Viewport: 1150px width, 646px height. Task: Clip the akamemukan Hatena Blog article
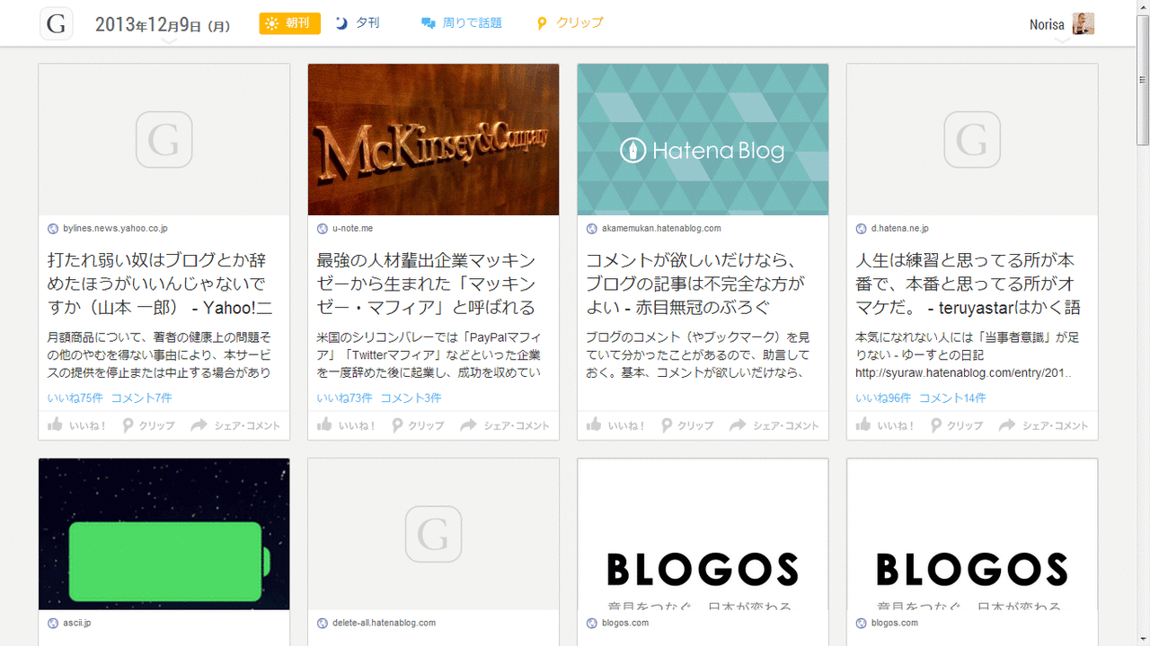pyautogui.click(x=688, y=425)
